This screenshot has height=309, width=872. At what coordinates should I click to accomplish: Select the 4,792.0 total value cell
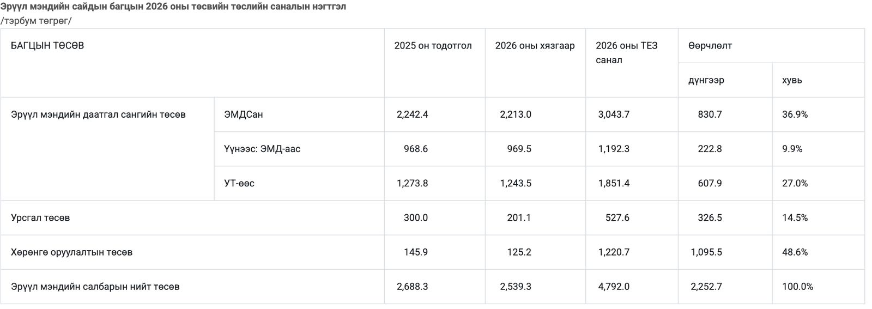pyautogui.click(x=614, y=287)
